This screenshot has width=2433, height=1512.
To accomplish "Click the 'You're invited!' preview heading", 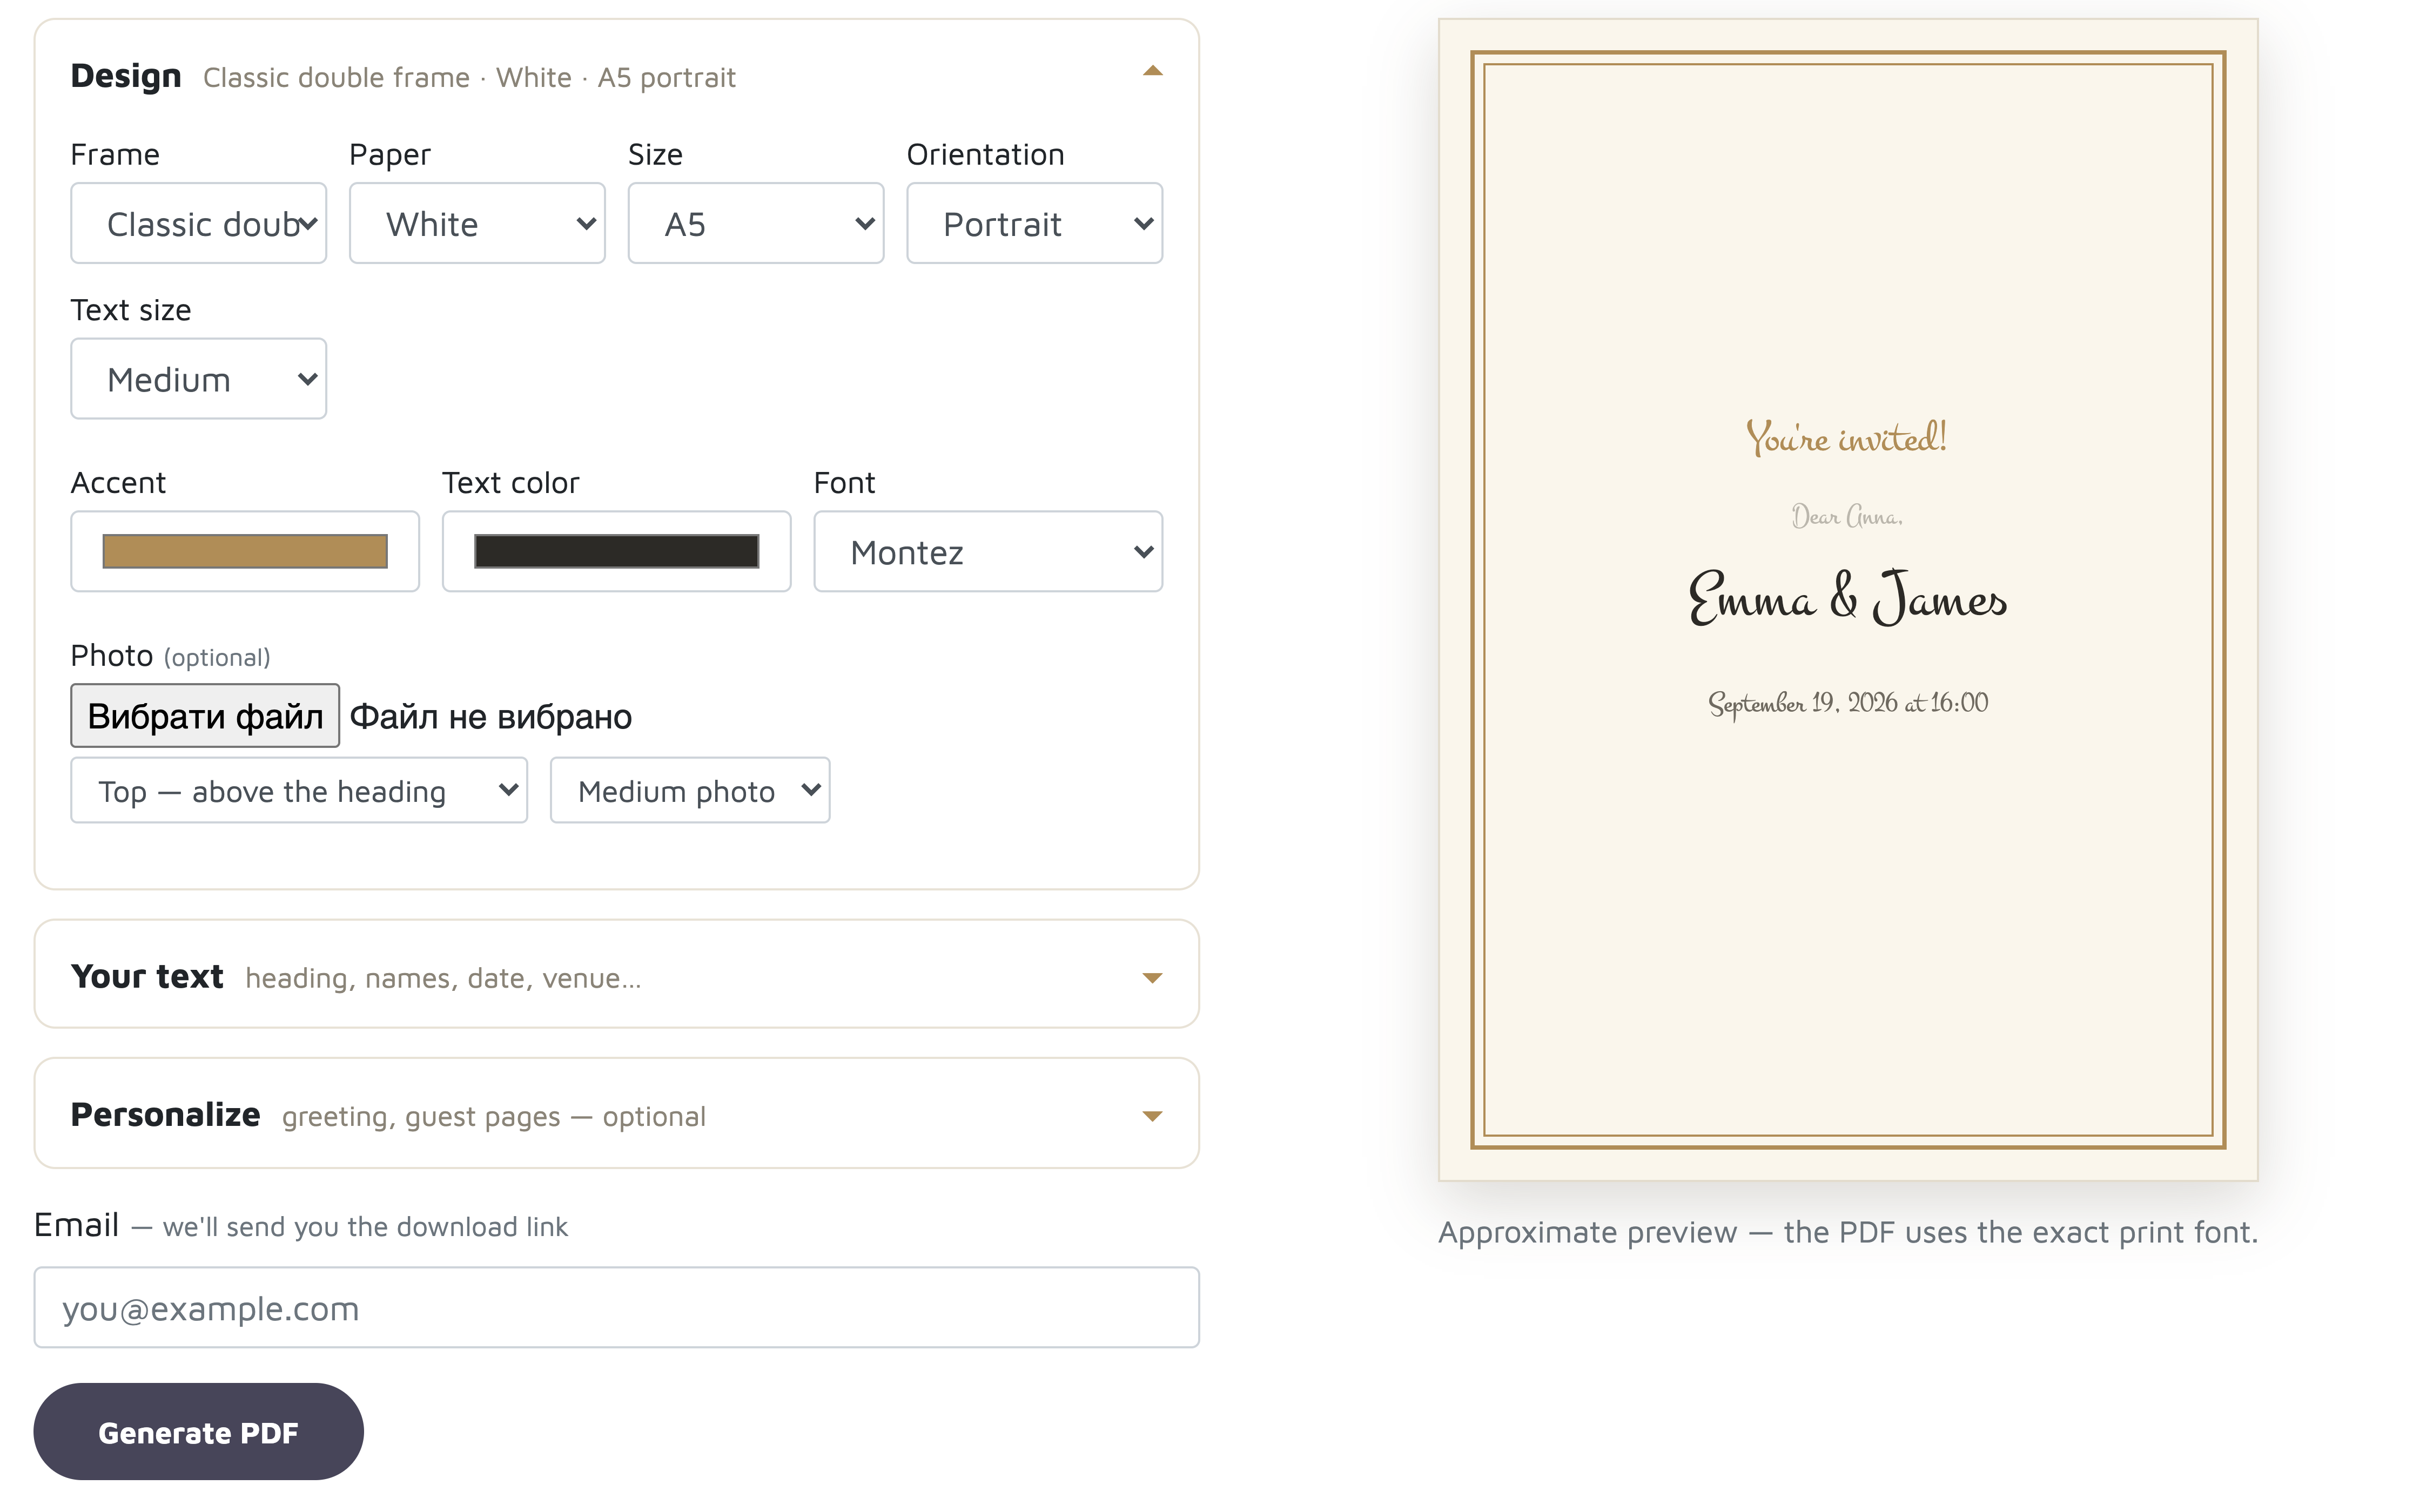I will tap(1847, 438).
